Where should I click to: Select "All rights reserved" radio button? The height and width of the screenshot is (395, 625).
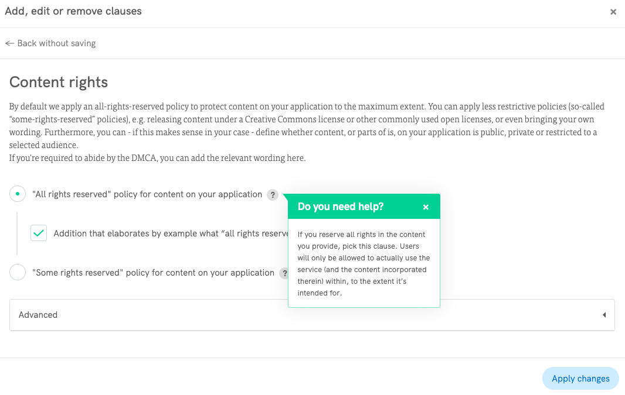tap(18, 194)
